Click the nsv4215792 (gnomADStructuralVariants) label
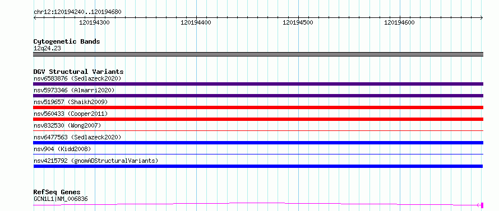This screenshot has width=499, height=211. [x=96, y=161]
